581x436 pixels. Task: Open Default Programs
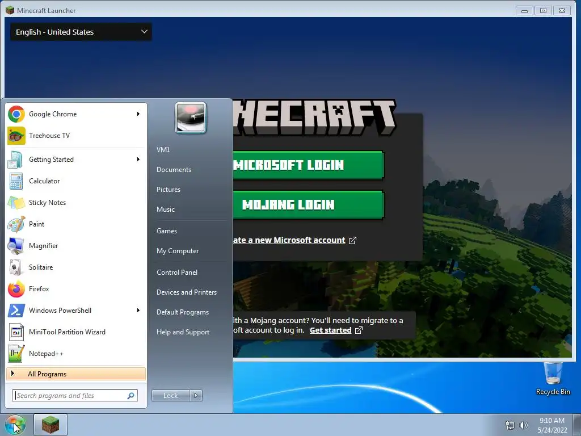click(x=183, y=313)
